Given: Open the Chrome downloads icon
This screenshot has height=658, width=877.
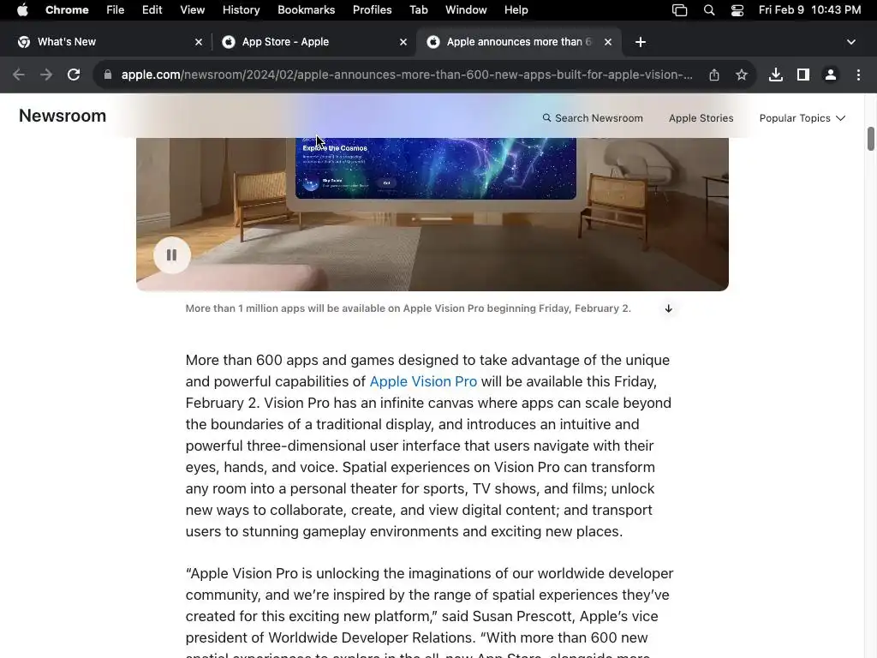Looking at the screenshot, I should [x=776, y=75].
